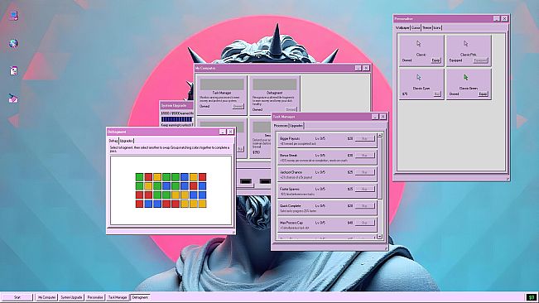Click the Bigger Payouts upgrade name
The height and width of the screenshot is (303, 539).
click(290, 138)
